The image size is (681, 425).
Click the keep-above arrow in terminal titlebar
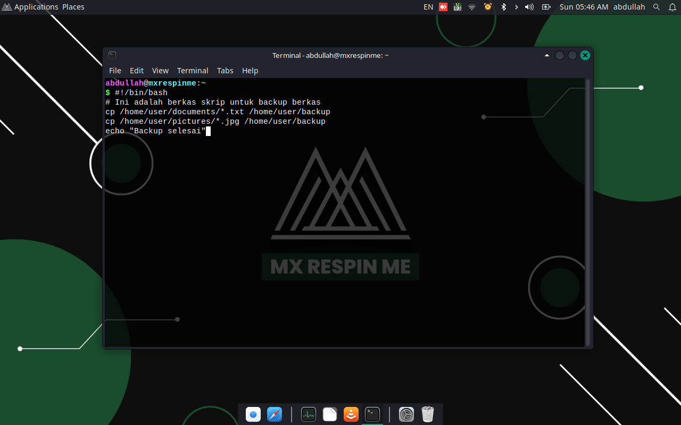point(546,55)
